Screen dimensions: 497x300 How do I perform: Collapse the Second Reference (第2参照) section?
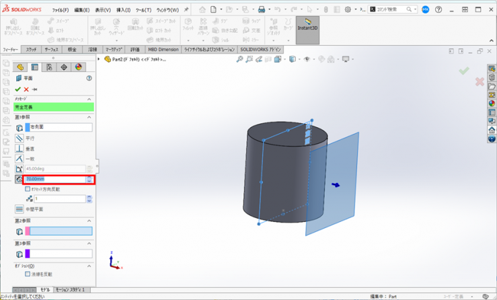pyautogui.click(x=89, y=221)
